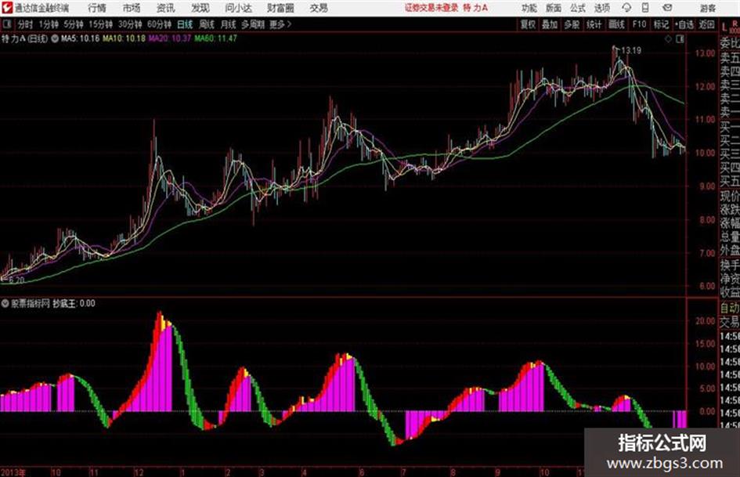Click the diamond icon at chart top right
Viewport: 740px width, 477px height.
click(668, 39)
